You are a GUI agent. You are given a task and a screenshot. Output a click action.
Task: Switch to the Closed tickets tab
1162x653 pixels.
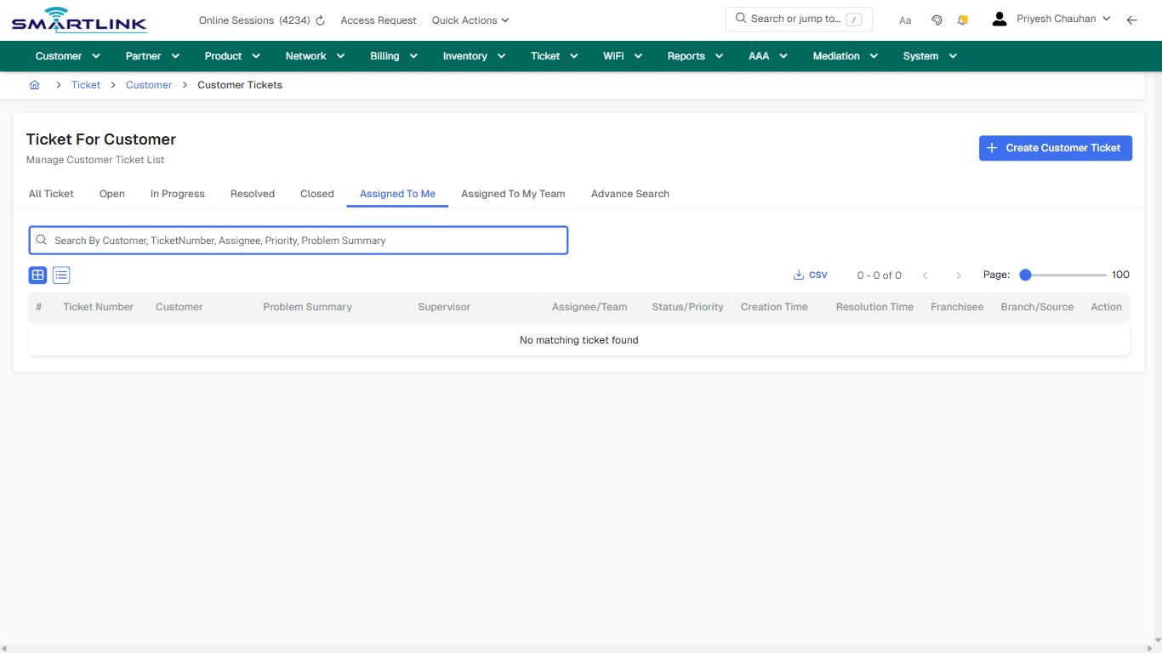point(316,194)
